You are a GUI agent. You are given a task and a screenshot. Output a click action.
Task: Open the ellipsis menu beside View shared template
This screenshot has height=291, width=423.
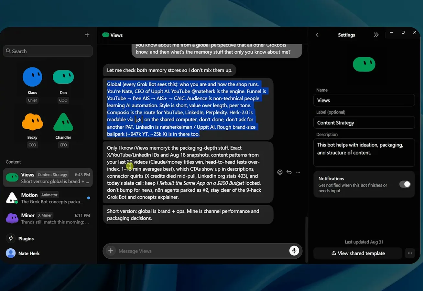(x=410, y=253)
